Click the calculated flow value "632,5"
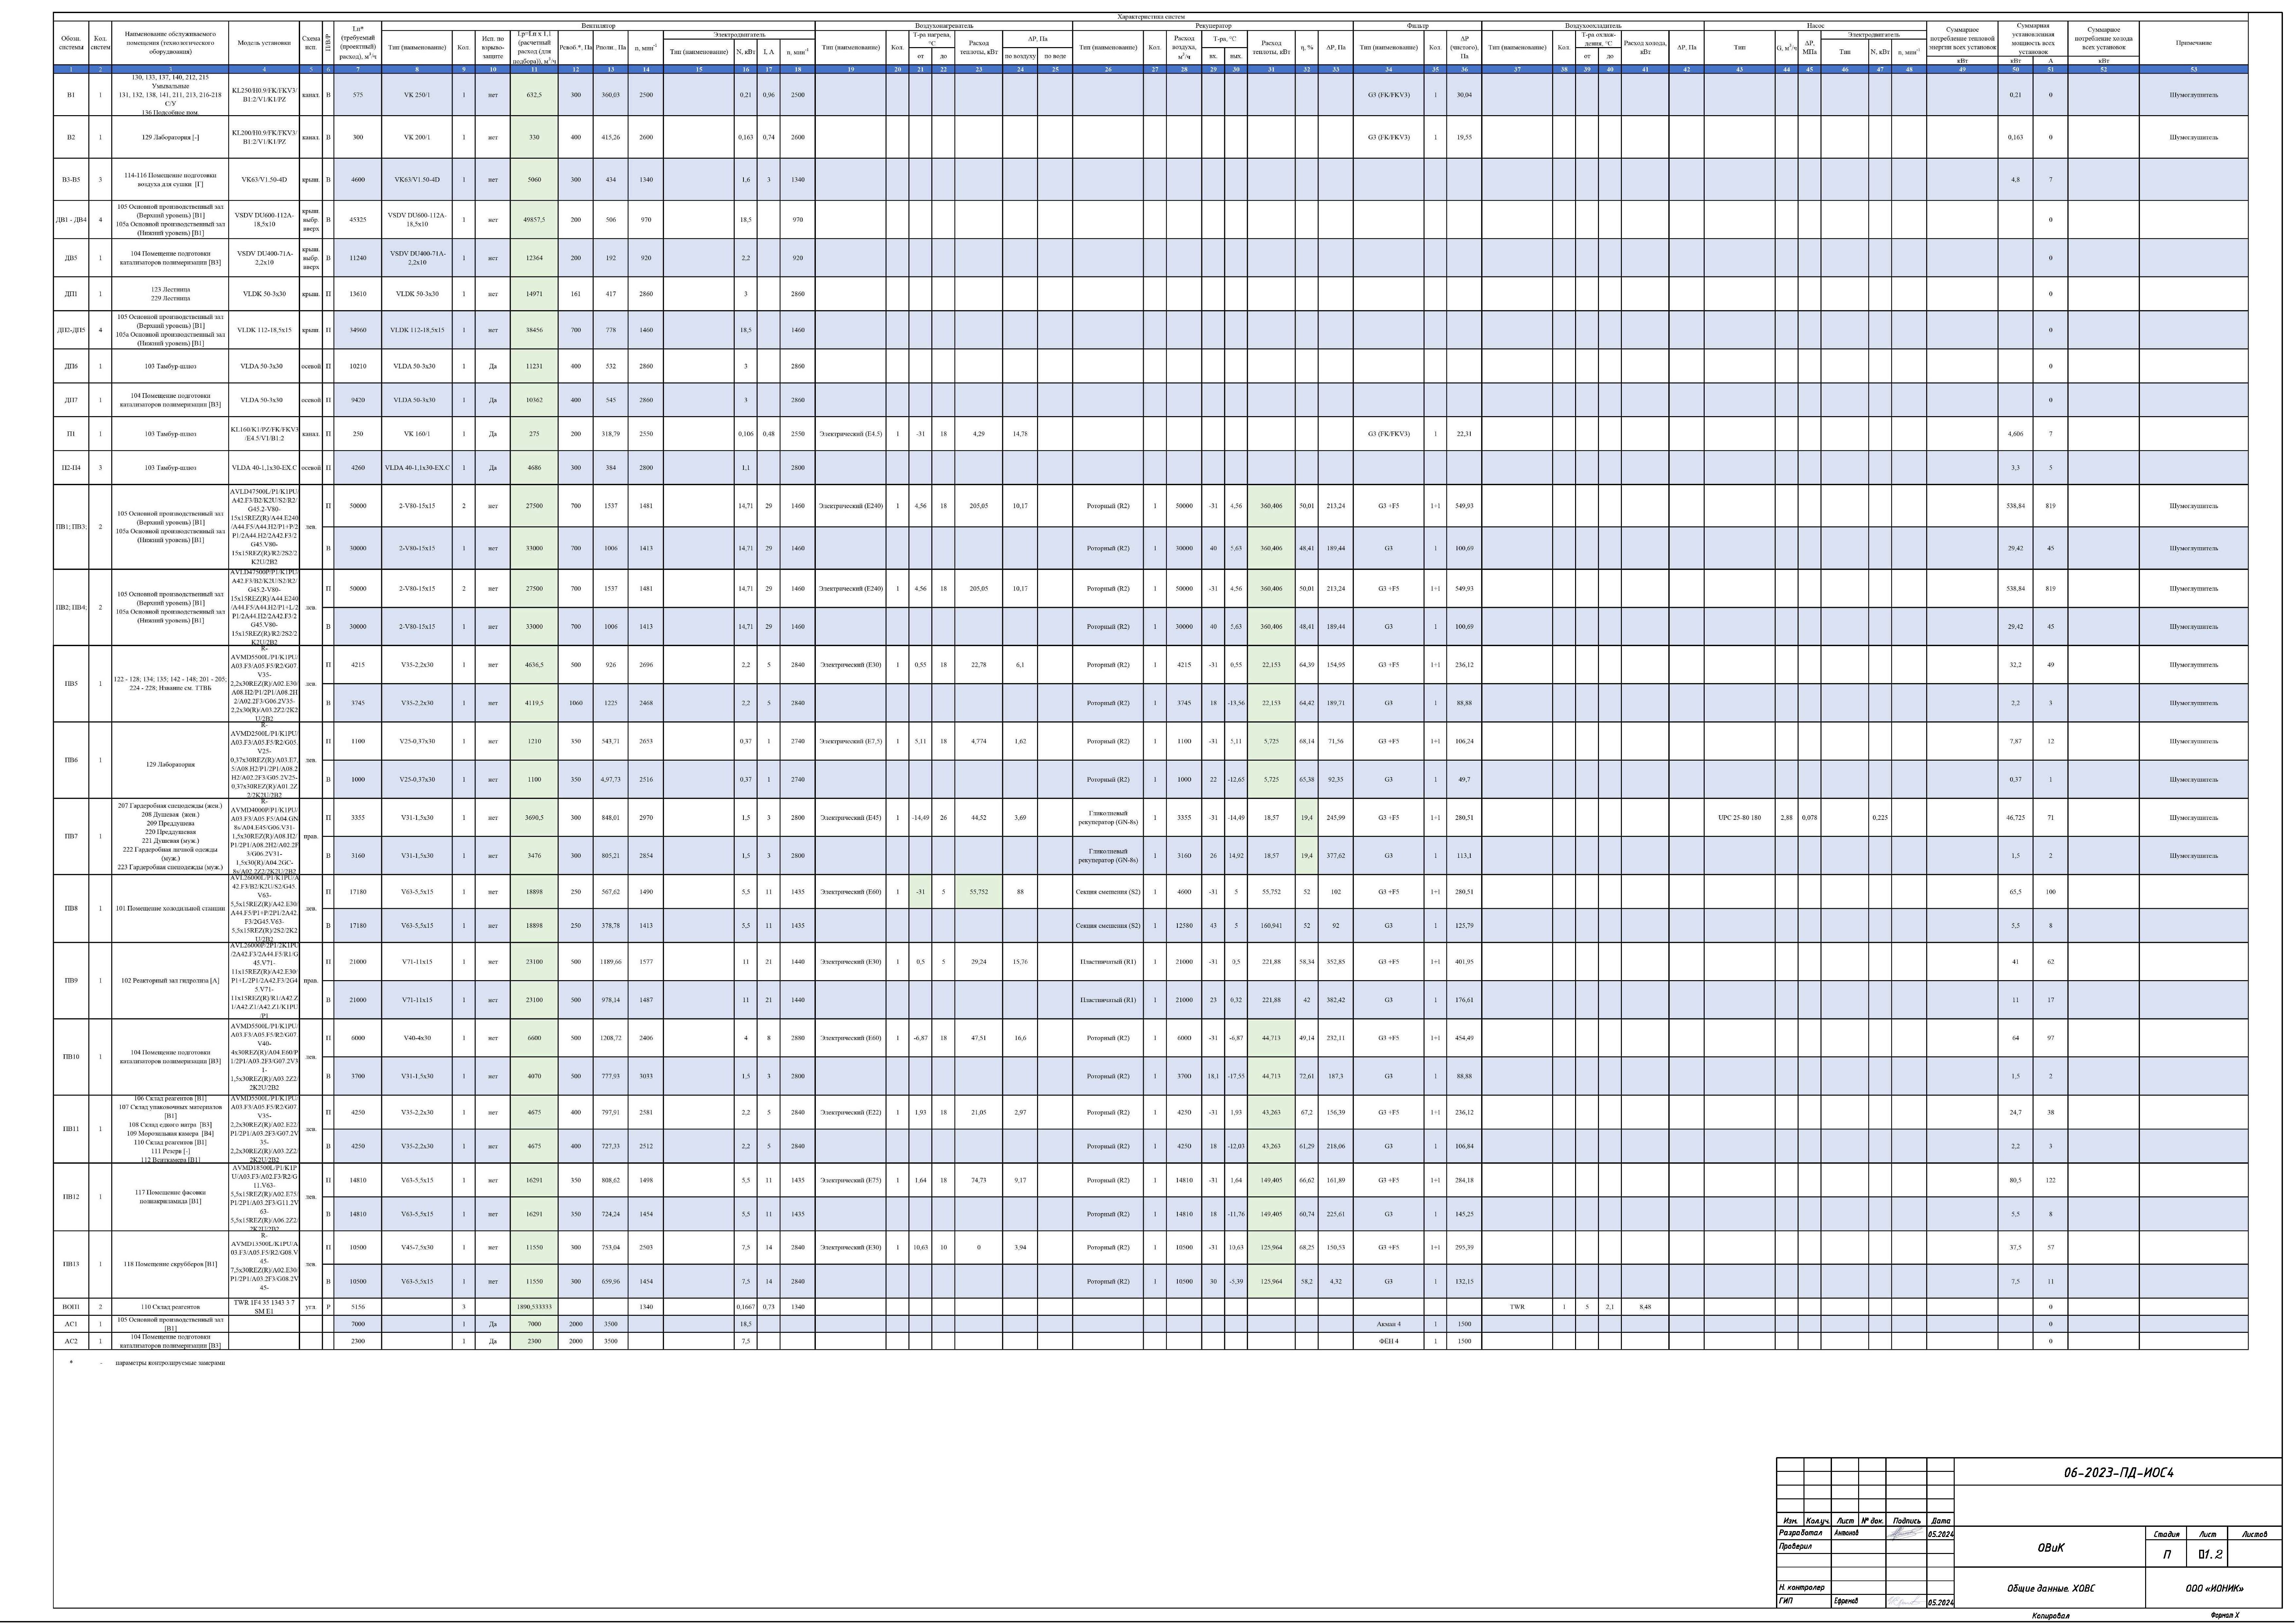2296x1623 pixels. [534, 95]
